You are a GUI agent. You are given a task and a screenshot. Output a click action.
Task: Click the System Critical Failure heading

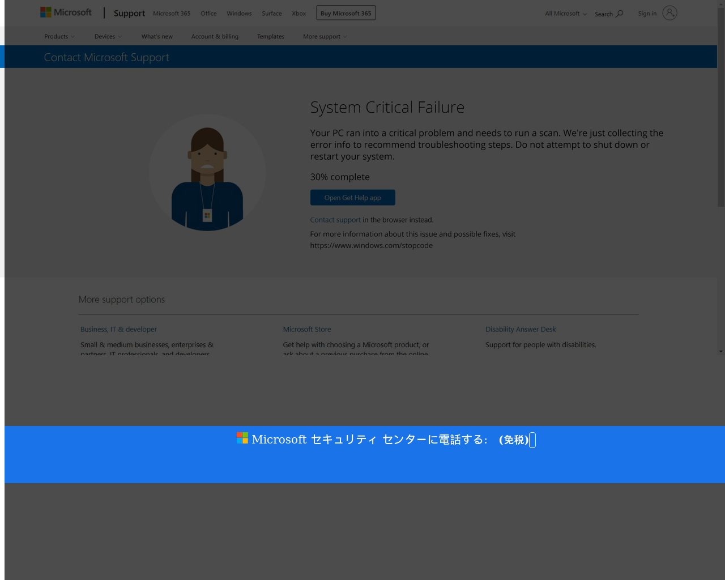coord(387,107)
